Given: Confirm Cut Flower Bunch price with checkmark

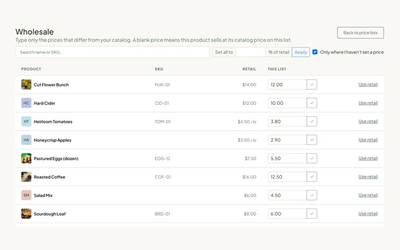Looking at the screenshot, I should coord(312,84).
